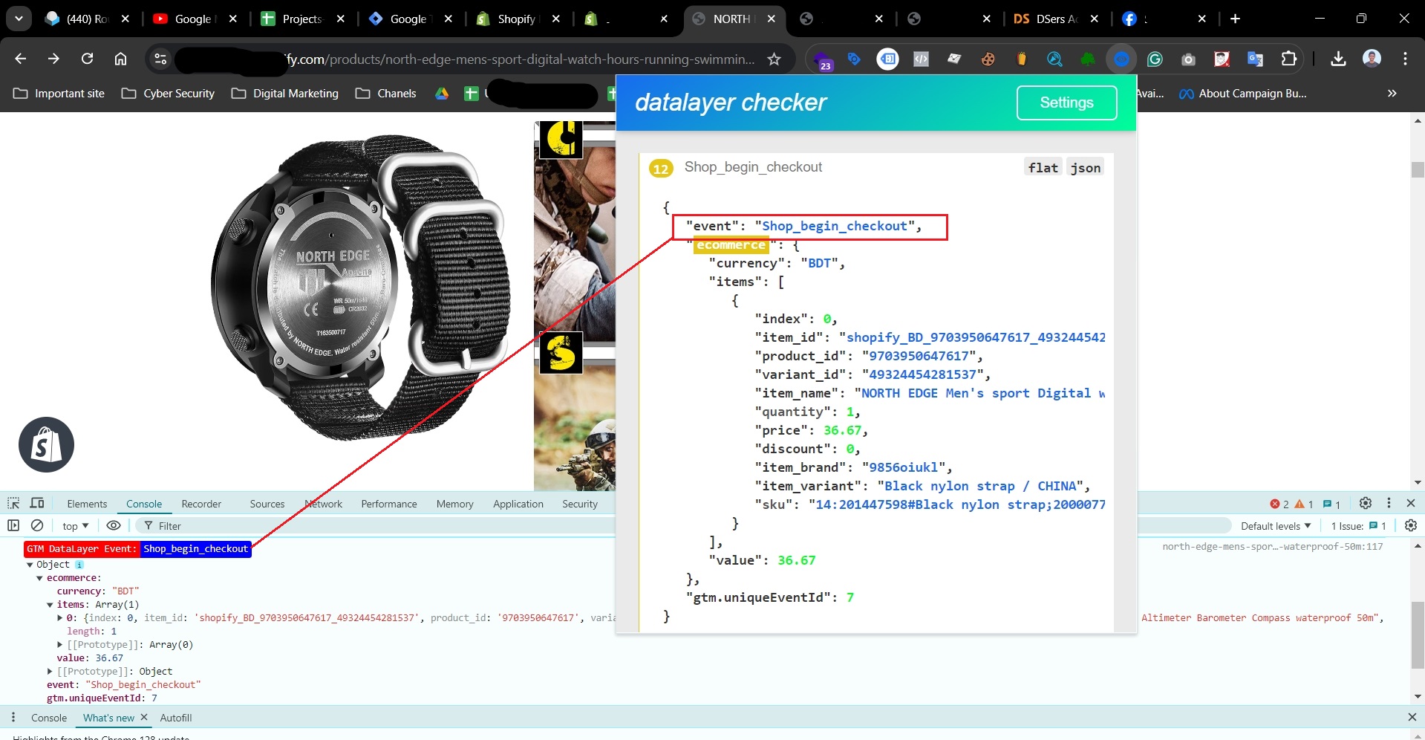Screen dimensions: 1425x740
Task: Expand the [[Prototype]]: Array(0) node
Action: [60, 645]
